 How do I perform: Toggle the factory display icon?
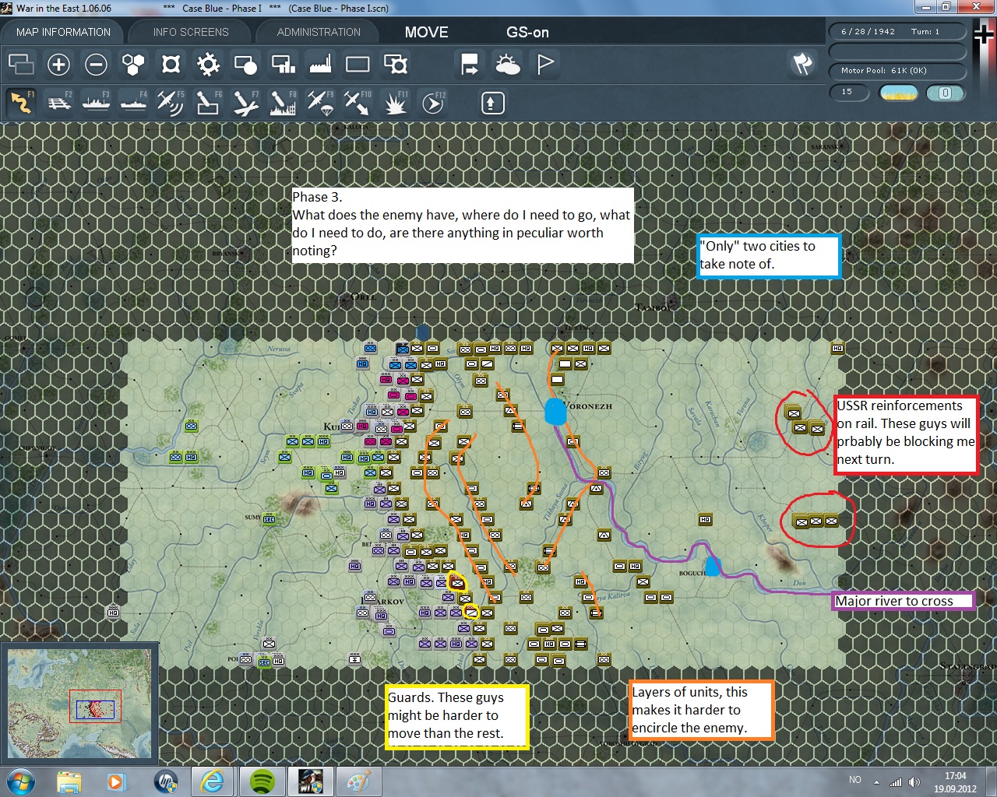point(320,64)
